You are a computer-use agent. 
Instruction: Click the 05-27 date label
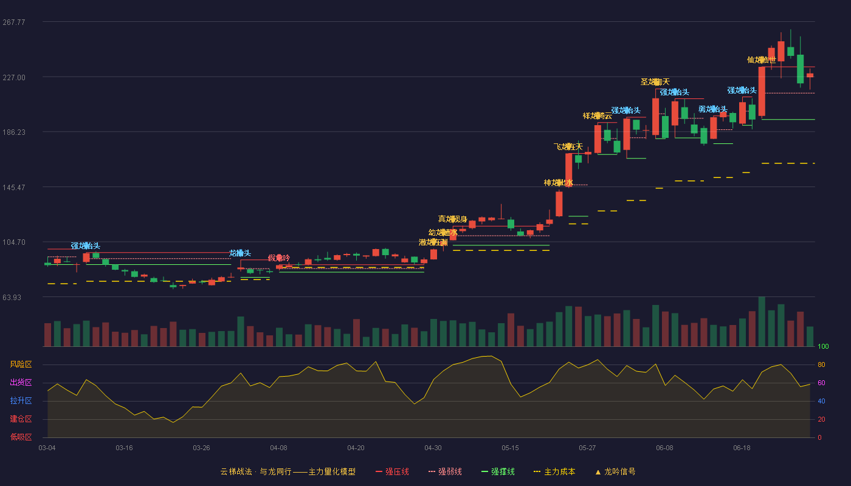point(587,448)
